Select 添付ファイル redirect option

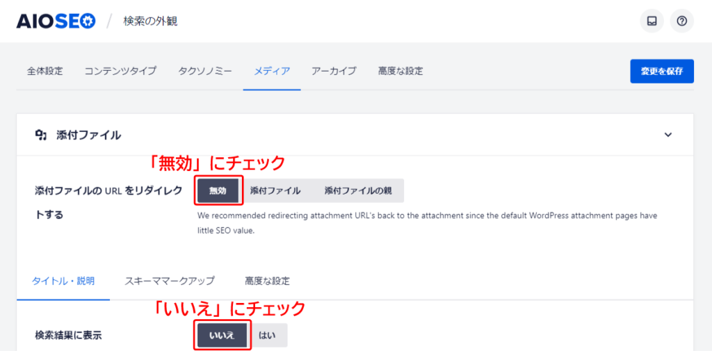[275, 190]
